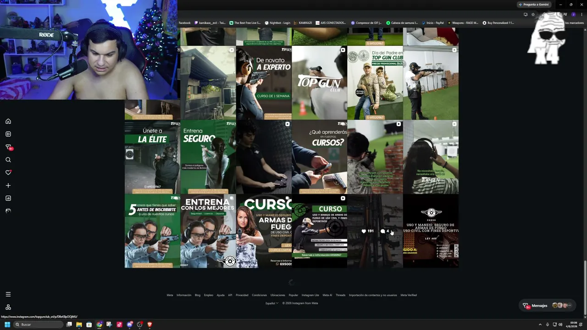The height and width of the screenshot is (330, 587).
Task: Open direct messages icon with 9+ badge
Action: [x=8, y=147]
